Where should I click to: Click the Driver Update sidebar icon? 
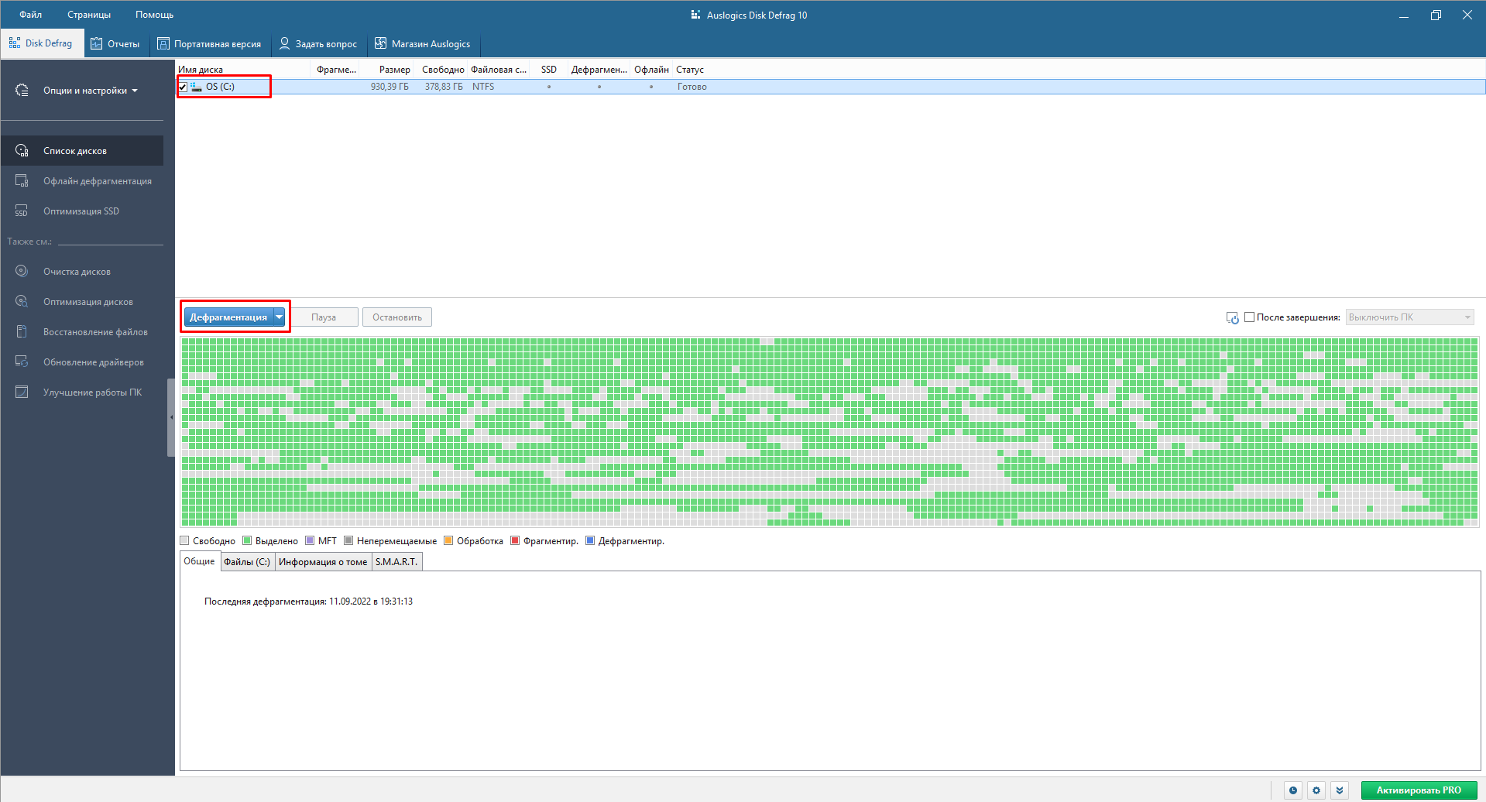point(22,362)
